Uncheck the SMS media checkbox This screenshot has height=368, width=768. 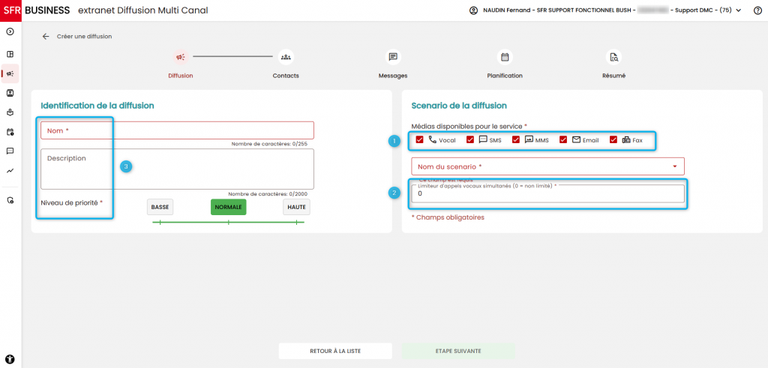[x=470, y=140]
